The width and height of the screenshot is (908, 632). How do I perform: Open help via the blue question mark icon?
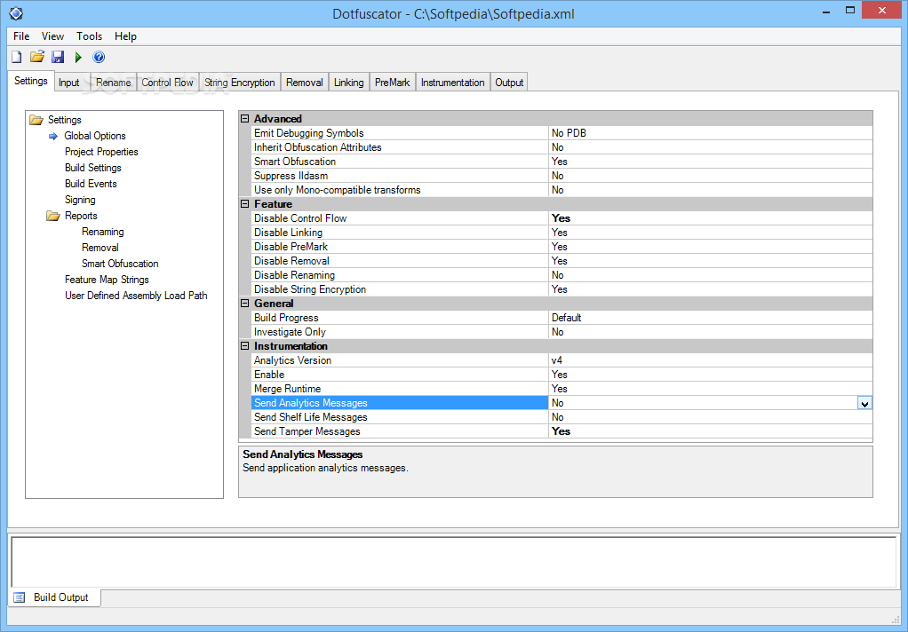[x=98, y=56]
